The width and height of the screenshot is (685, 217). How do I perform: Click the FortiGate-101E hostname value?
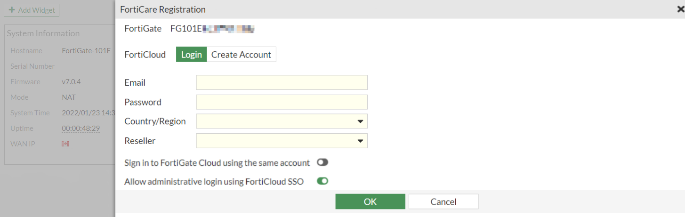[86, 51]
